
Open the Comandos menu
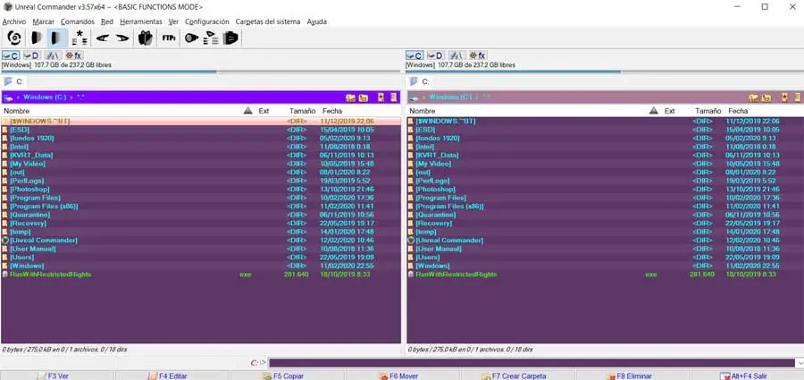[x=78, y=21]
